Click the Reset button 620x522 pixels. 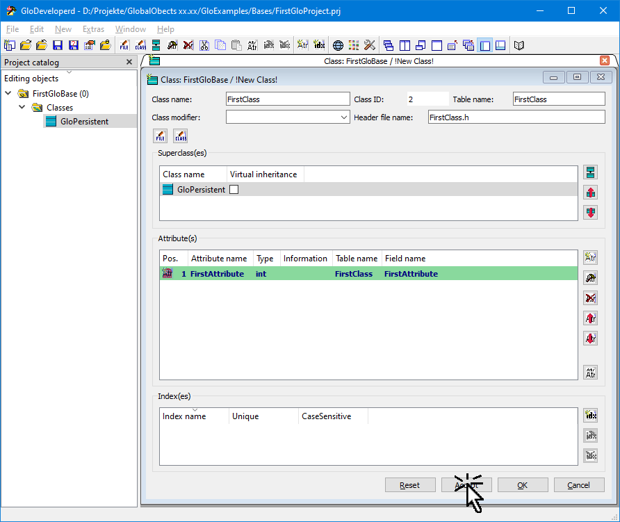point(410,485)
